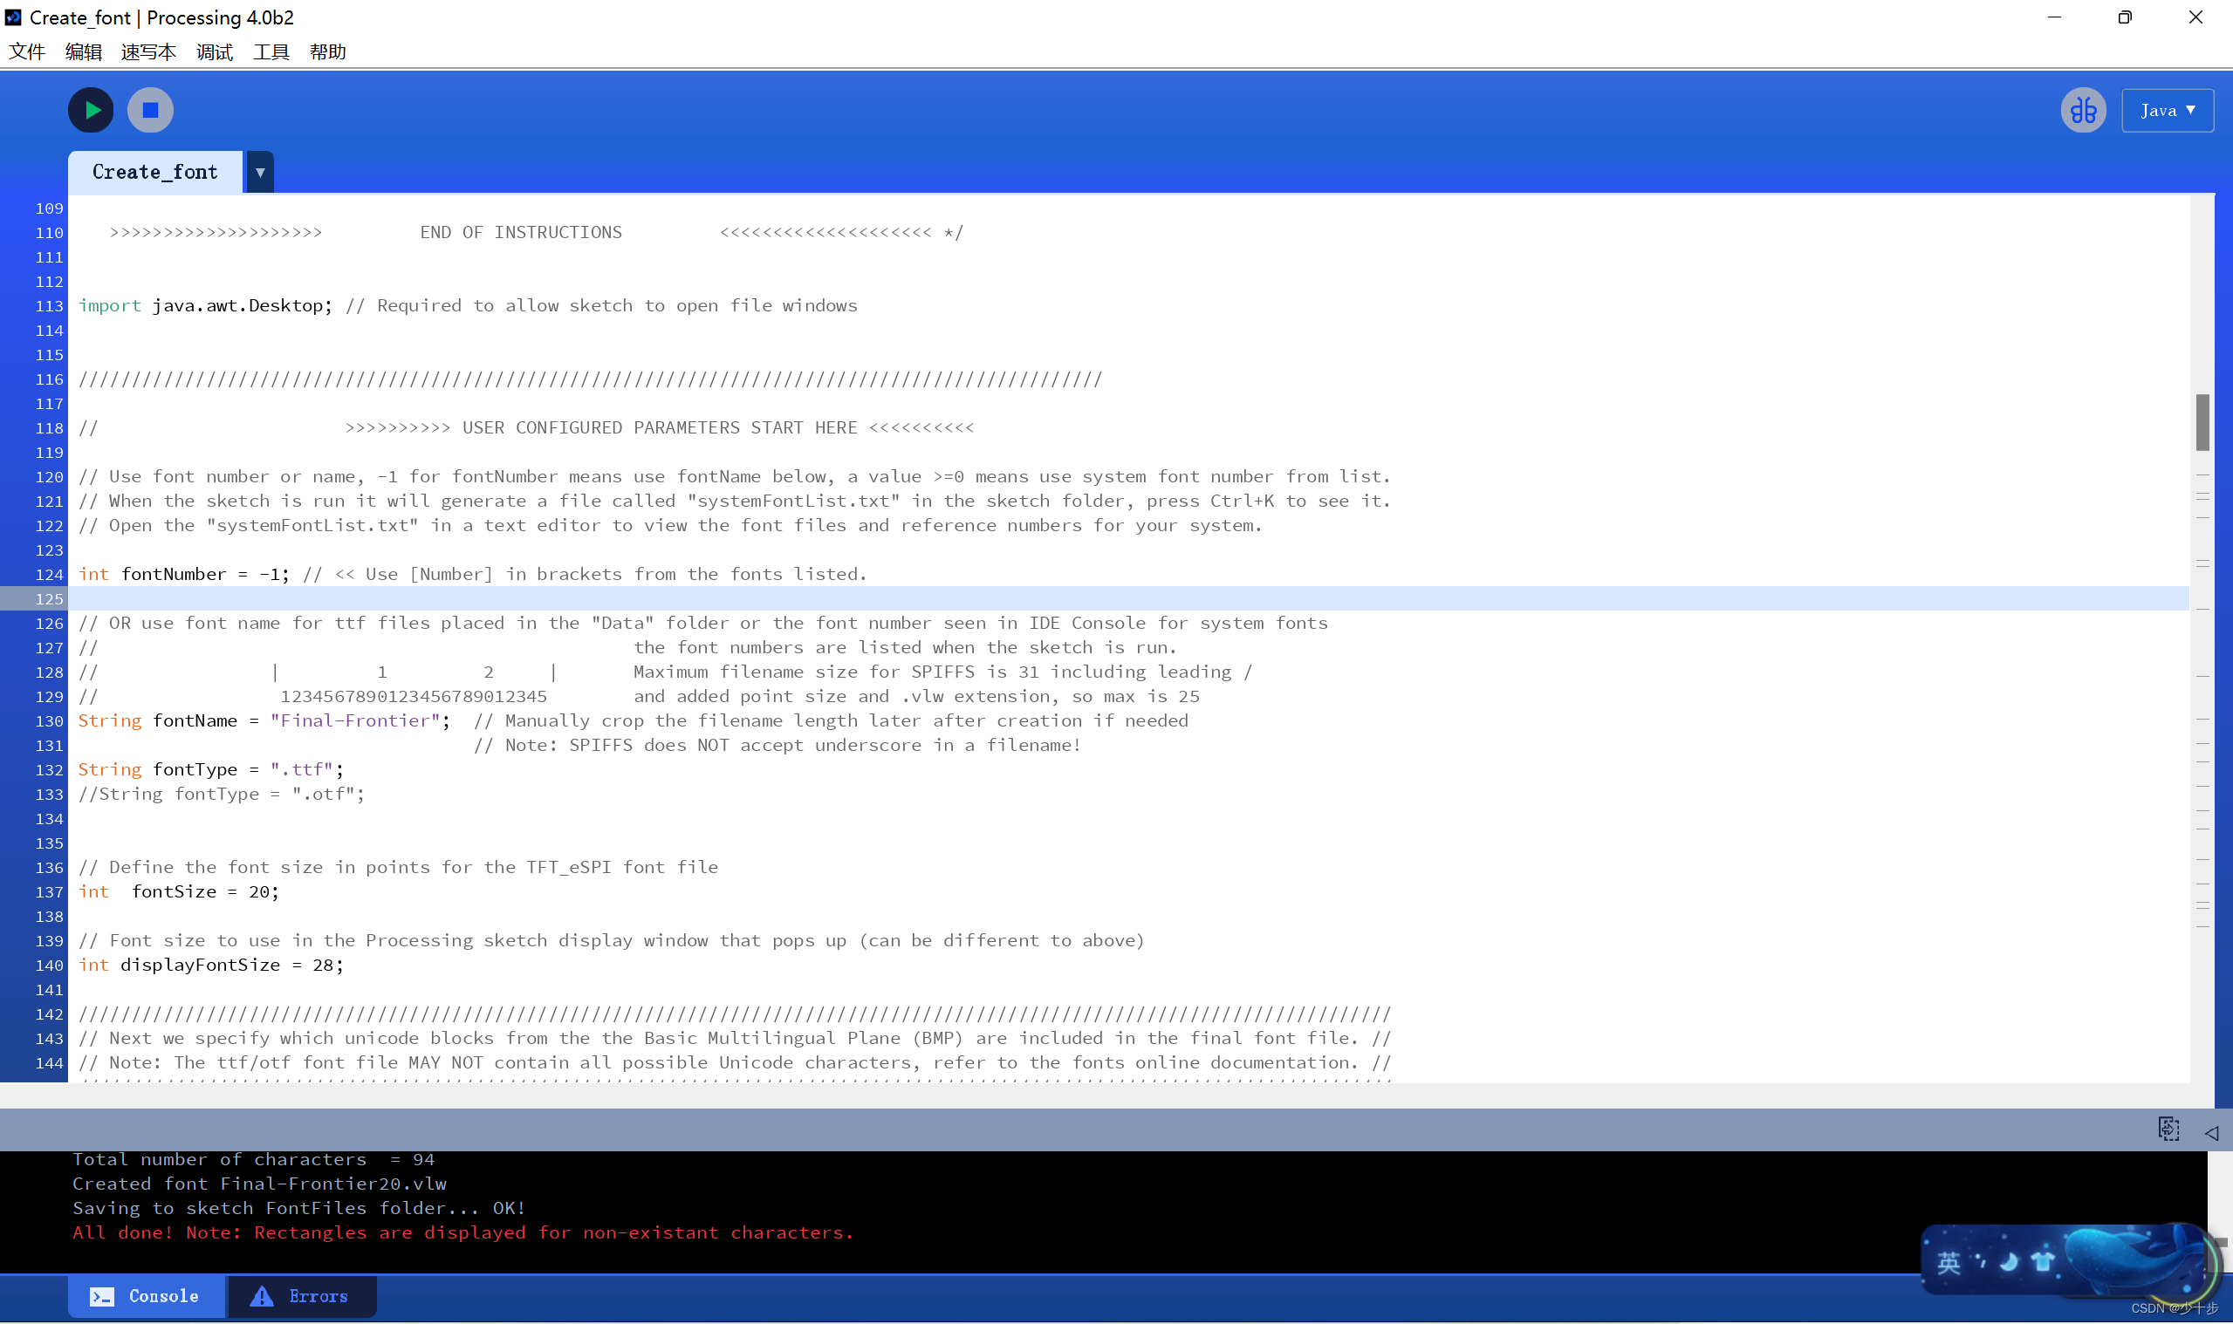Click the Processing app icon in title bar
Screen dimensions: 2233x1324
pos(13,17)
